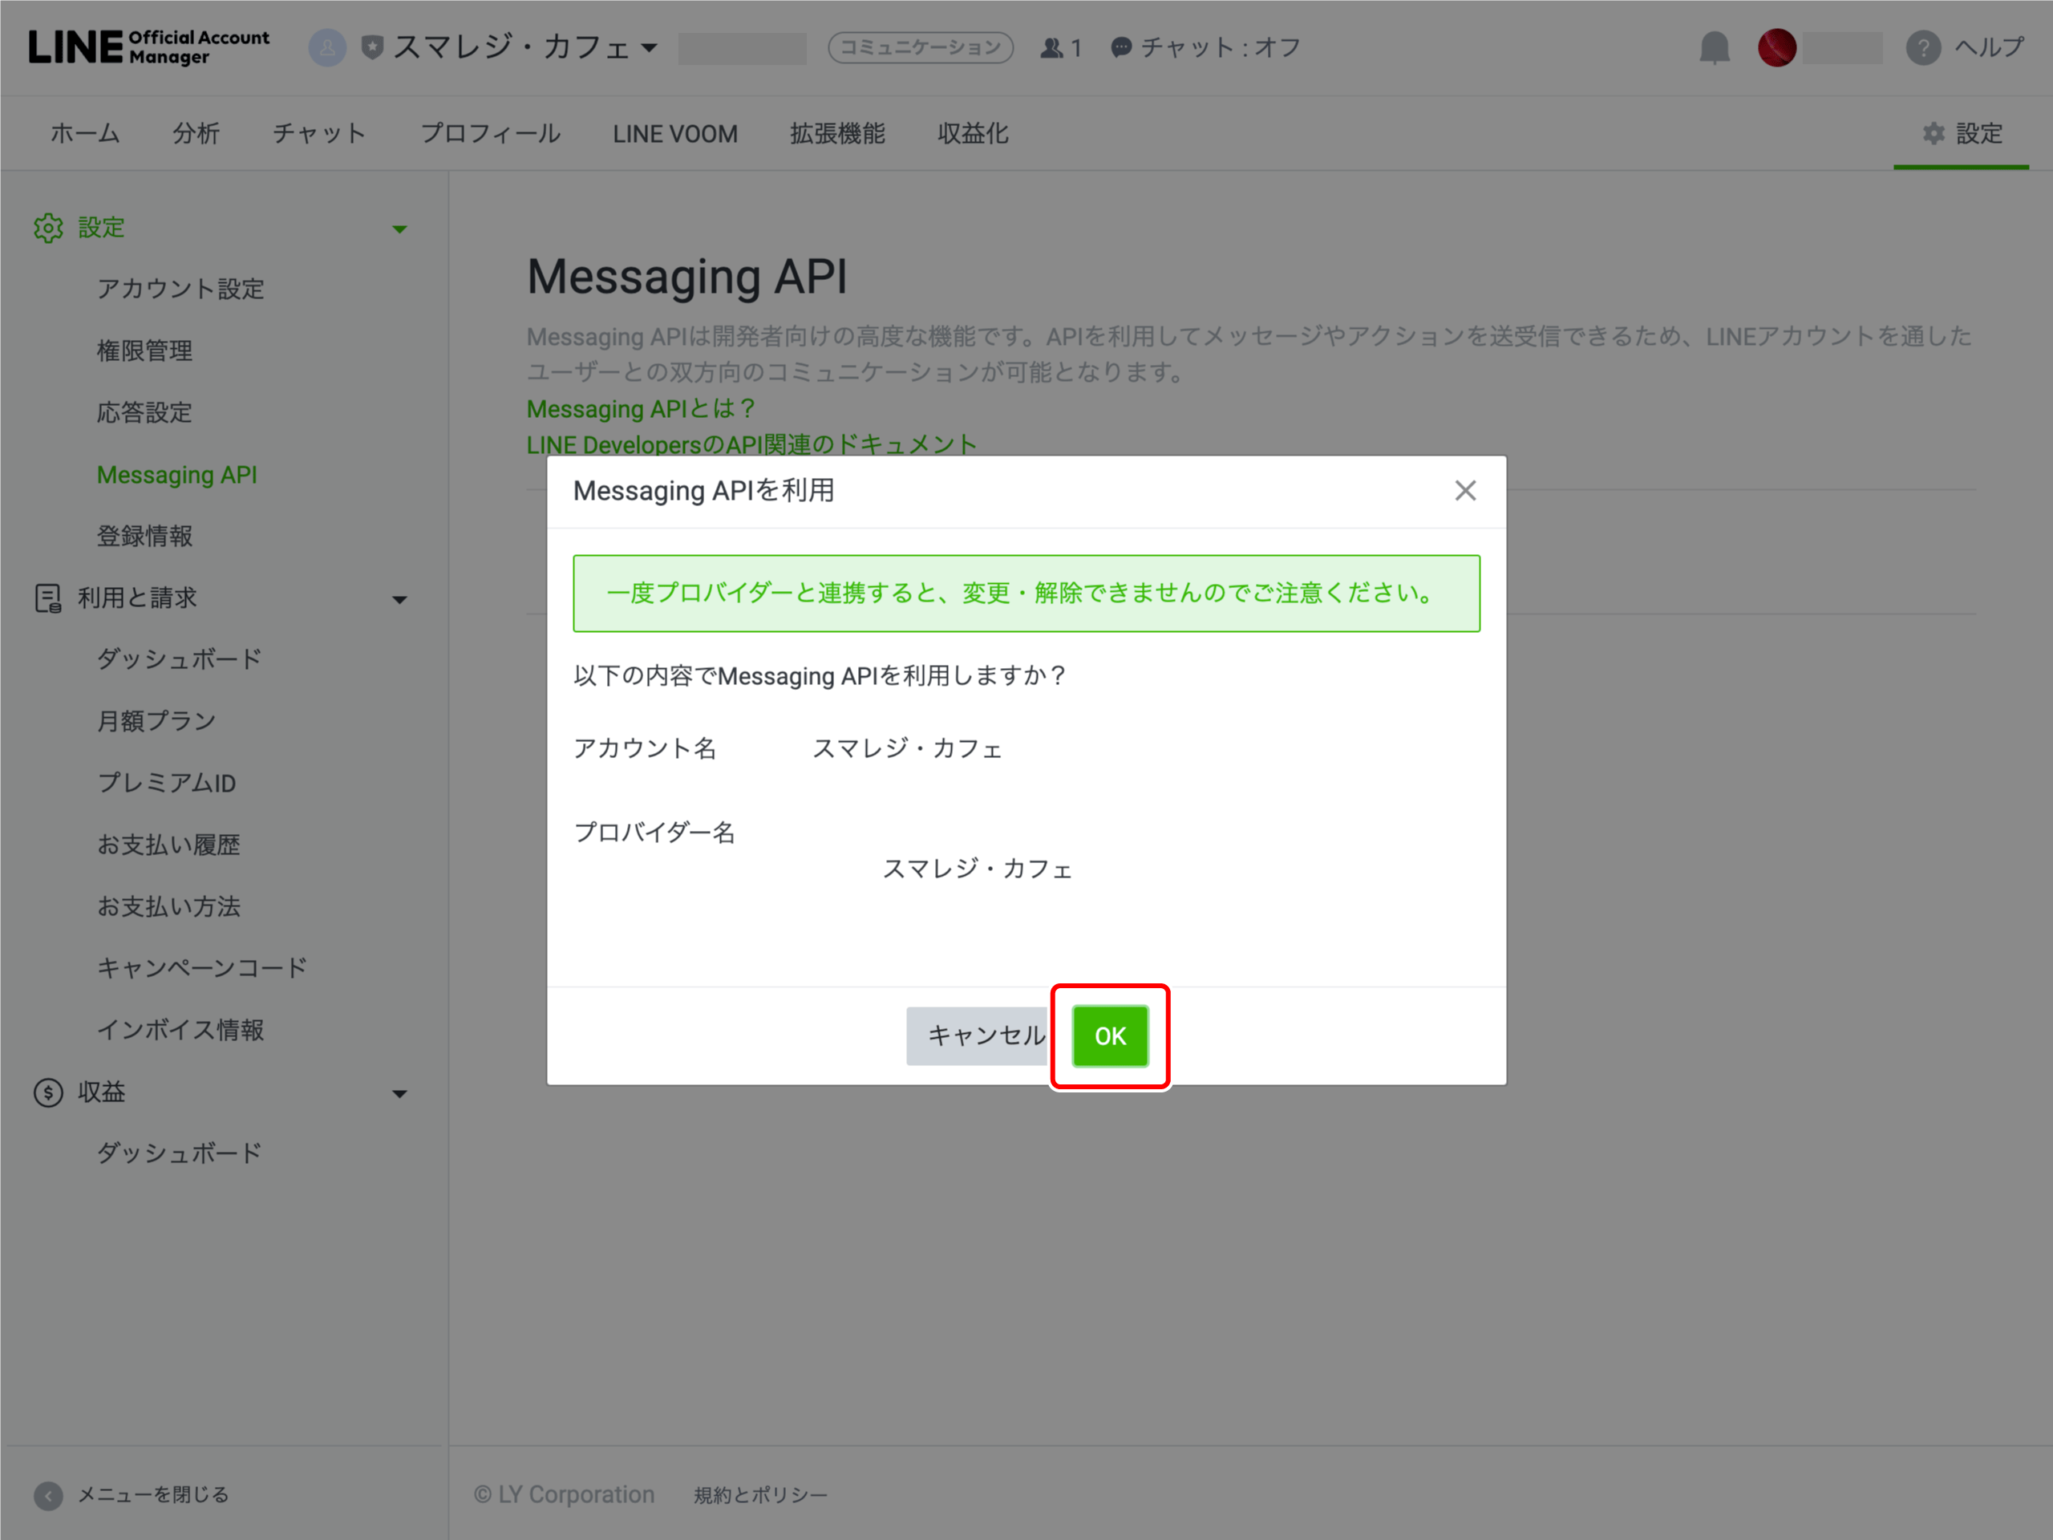Click the LINE Official Account Manager logo
2053x1540 pixels.
point(149,47)
